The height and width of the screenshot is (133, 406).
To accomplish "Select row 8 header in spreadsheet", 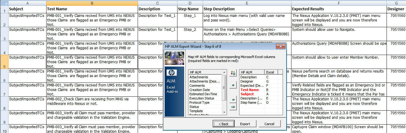I will click(x=4, y=103).
